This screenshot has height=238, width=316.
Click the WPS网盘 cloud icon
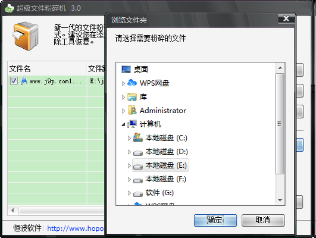[x=132, y=83]
